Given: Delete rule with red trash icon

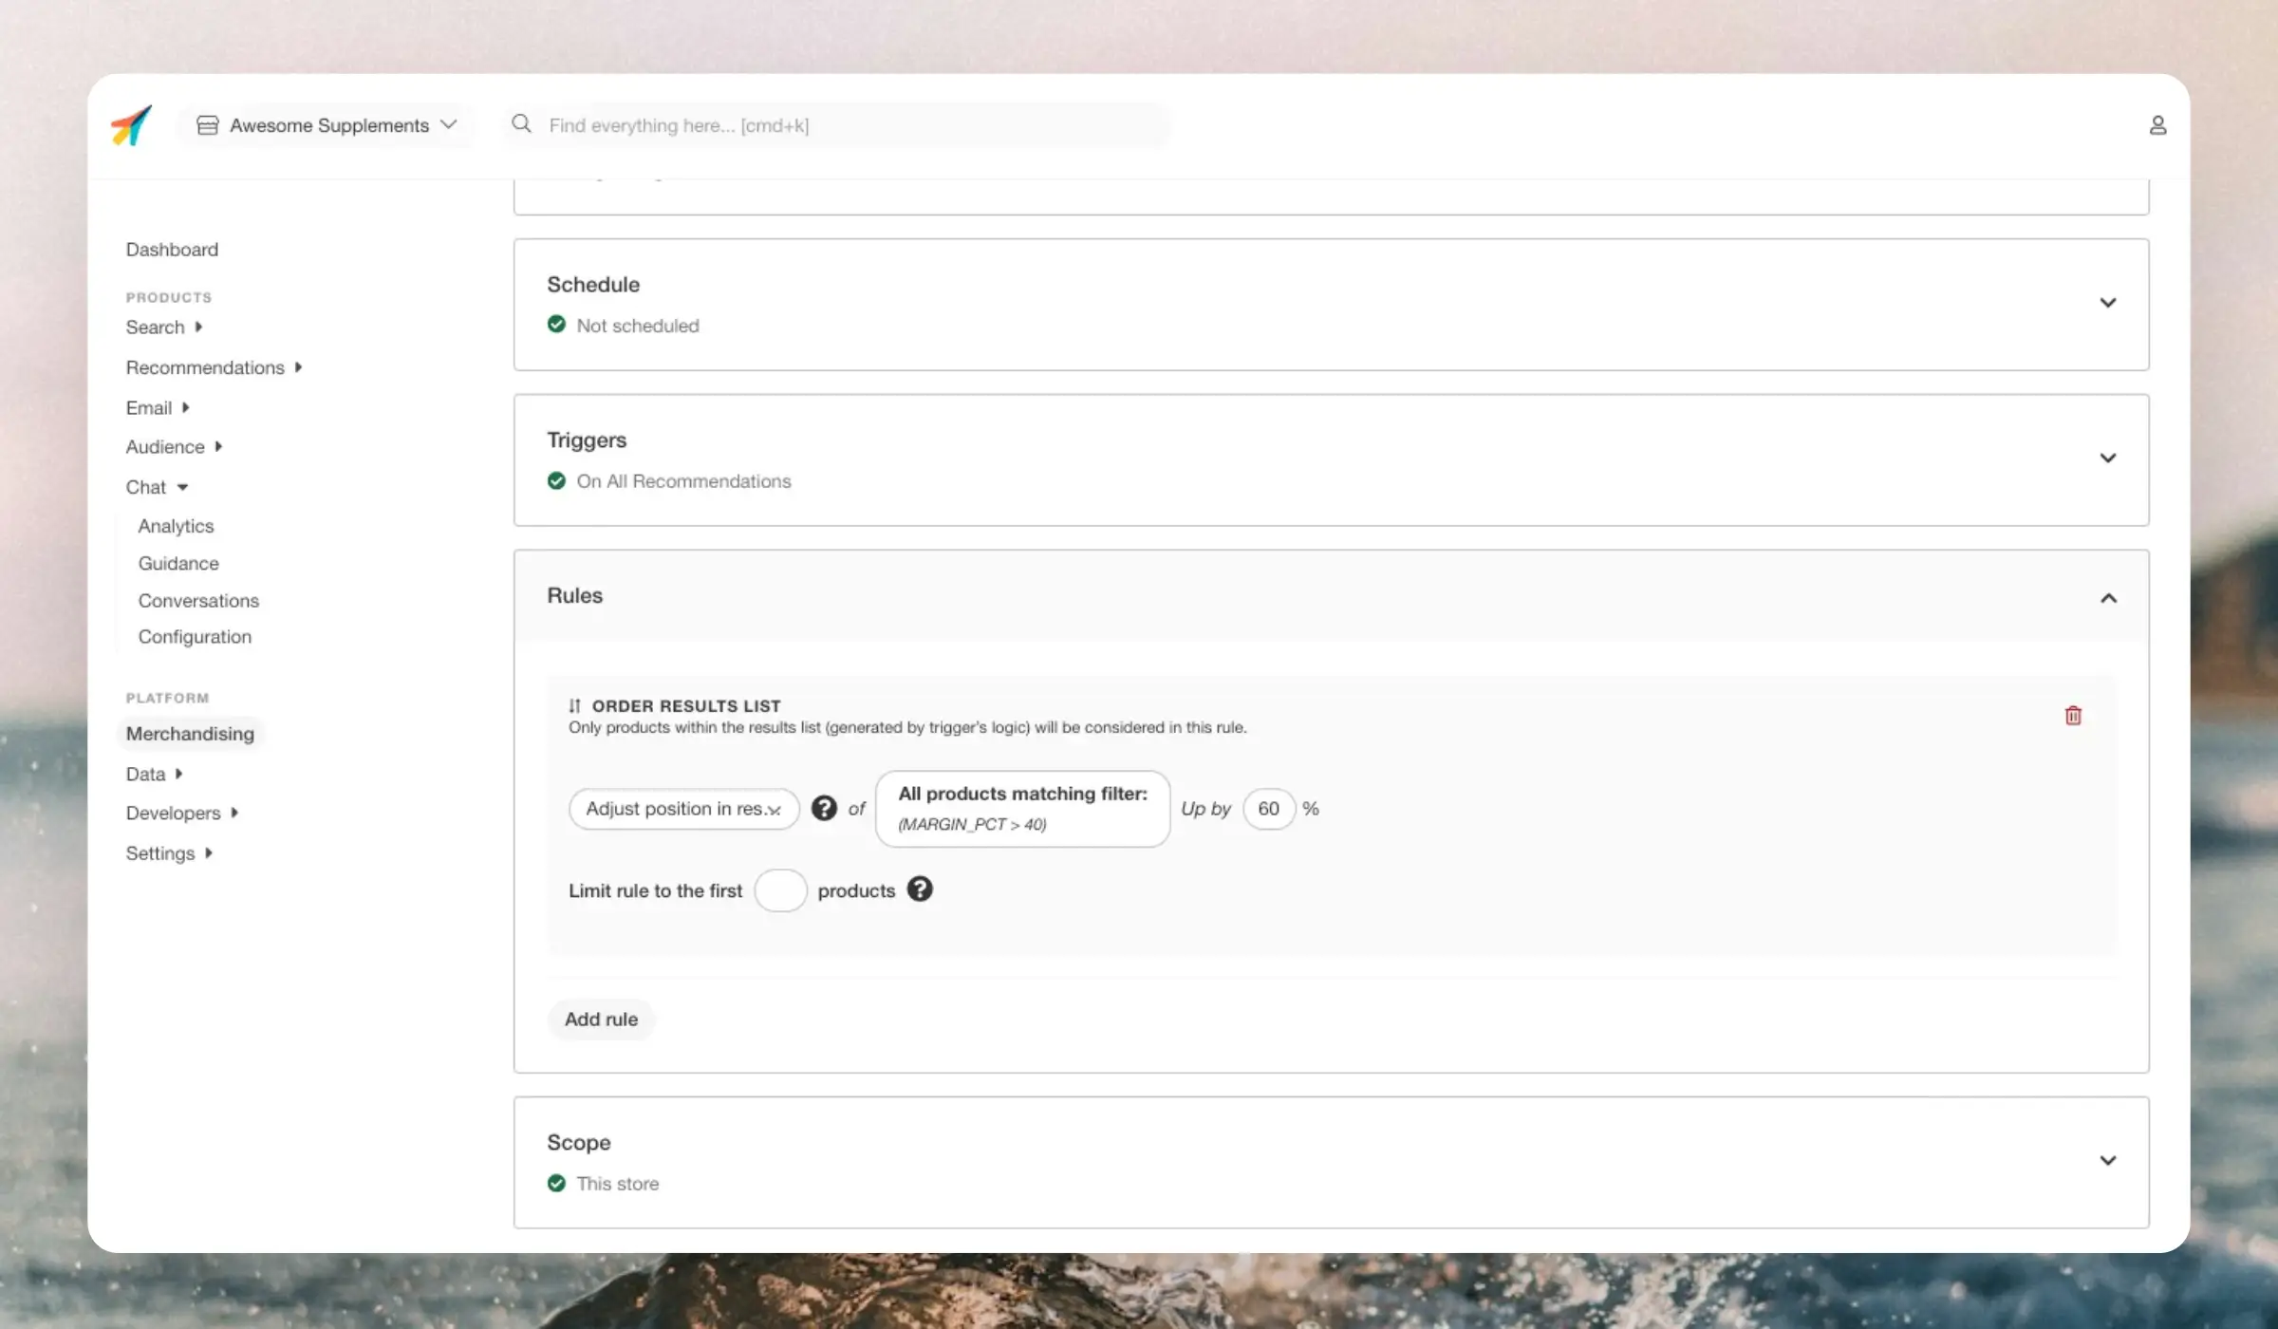Looking at the screenshot, I should [2073, 716].
